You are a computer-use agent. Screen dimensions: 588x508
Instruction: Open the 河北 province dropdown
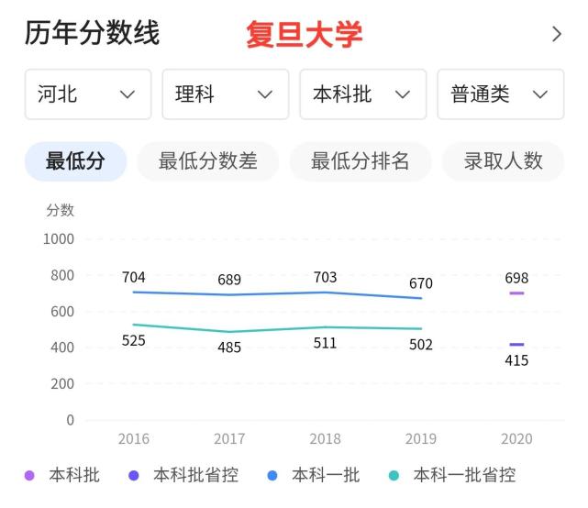[88, 94]
